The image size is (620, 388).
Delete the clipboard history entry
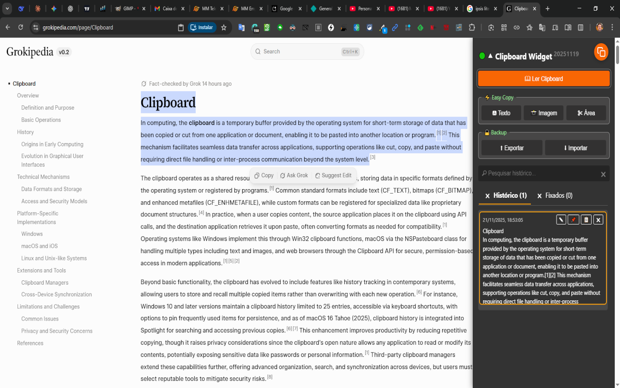coord(598,220)
